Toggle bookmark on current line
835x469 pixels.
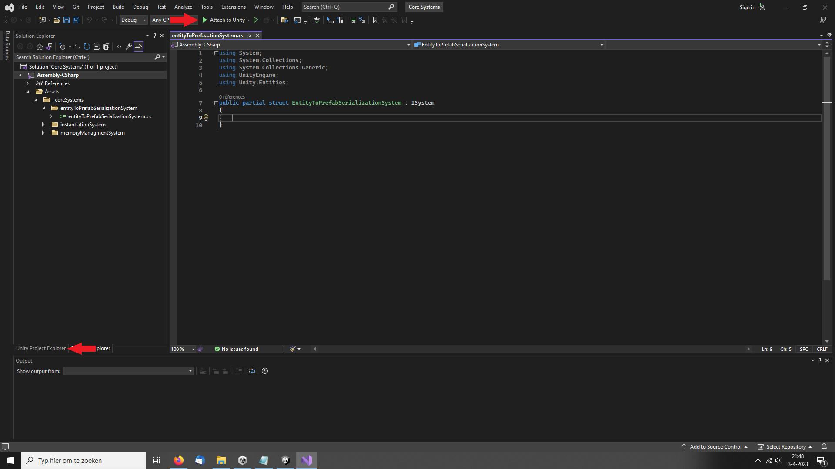[x=375, y=20]
